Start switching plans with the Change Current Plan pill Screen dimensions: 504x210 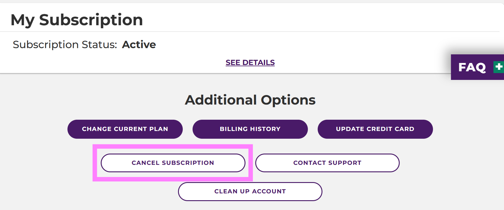point(125,129)
